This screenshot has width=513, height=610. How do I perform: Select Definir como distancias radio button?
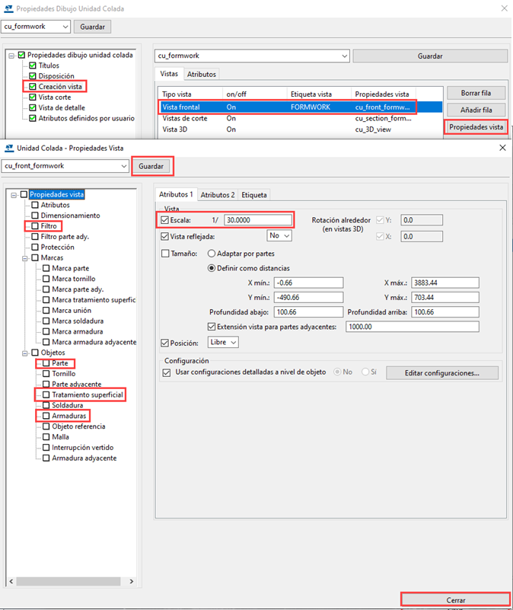tap(212, 267)
